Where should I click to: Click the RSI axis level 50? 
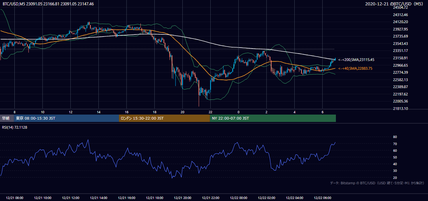[x=395, y=157]
